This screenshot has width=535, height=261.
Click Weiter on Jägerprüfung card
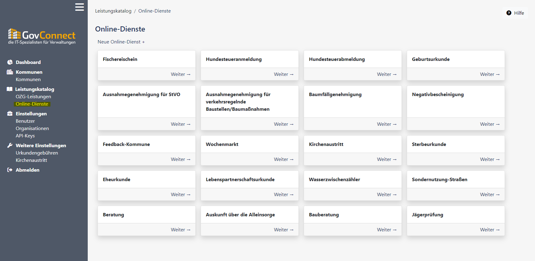click(x=490, y=229)
